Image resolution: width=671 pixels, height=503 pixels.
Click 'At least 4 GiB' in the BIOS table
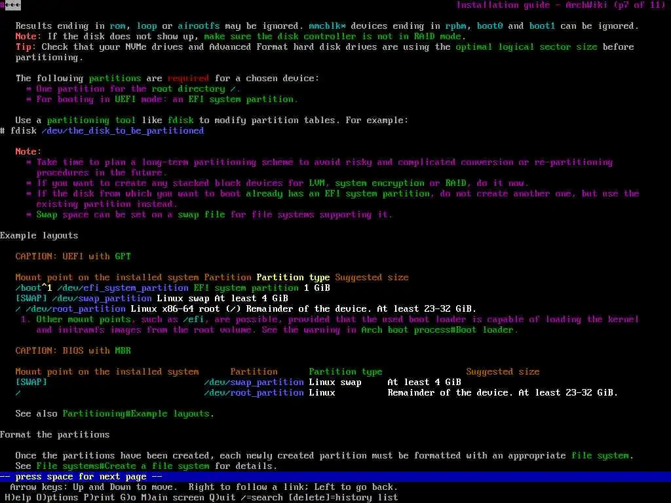click(x=424, y=382)
